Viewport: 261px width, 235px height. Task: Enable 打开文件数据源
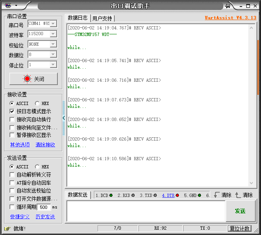click(x=12, y=199)
